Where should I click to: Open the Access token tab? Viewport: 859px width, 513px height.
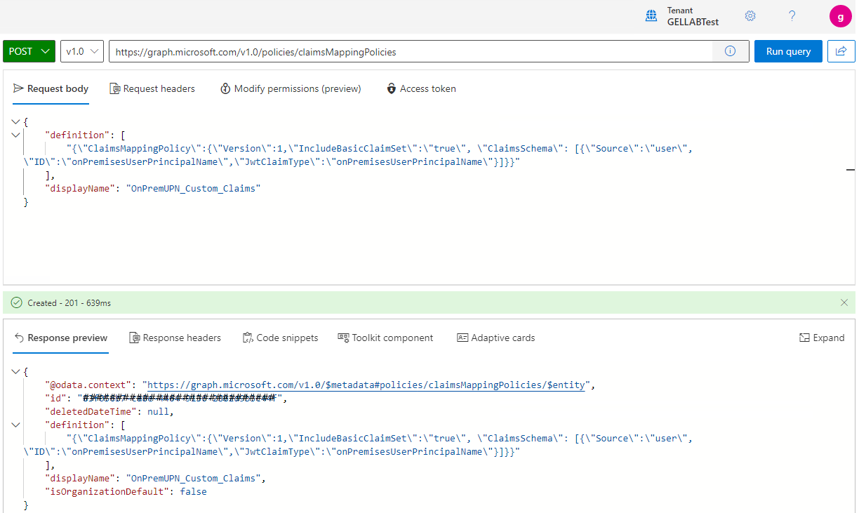[x=421, y=88]
